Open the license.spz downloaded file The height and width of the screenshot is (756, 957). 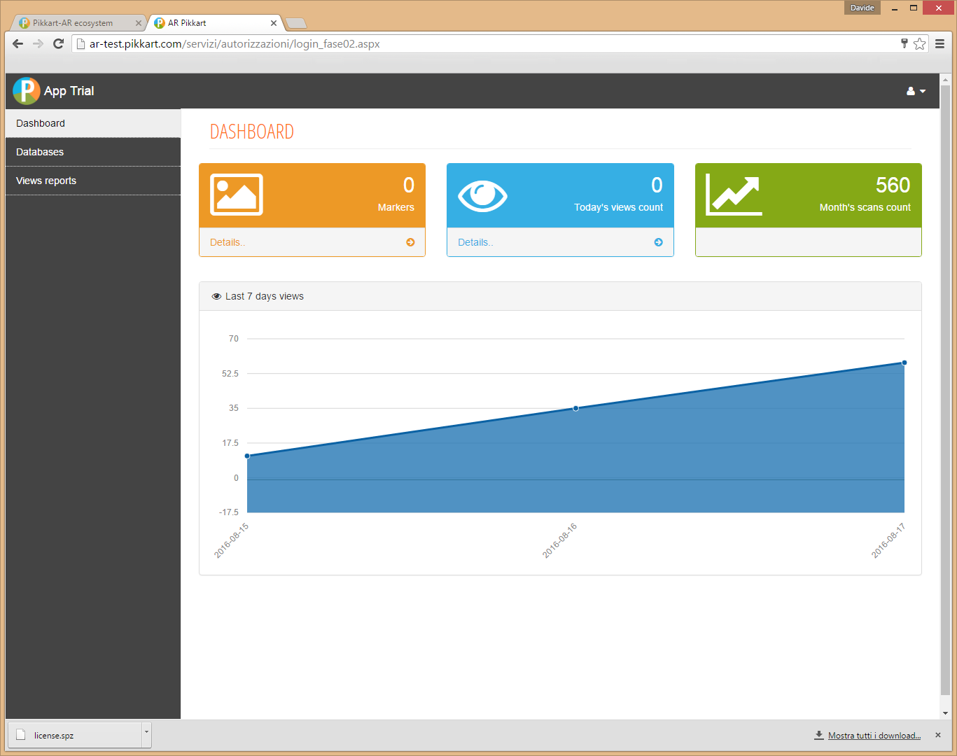tap(75, 735)
